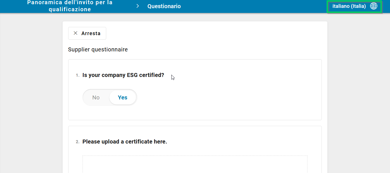Click the globe language icon
This screenshot has width=390, height=173.
click(x=374, y=6)
